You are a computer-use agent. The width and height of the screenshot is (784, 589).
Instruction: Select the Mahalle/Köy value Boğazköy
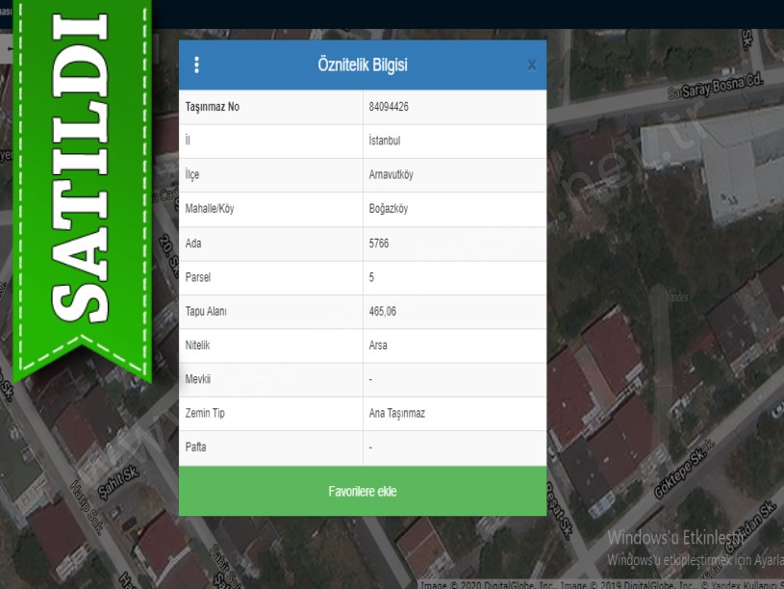coord(389,209)
